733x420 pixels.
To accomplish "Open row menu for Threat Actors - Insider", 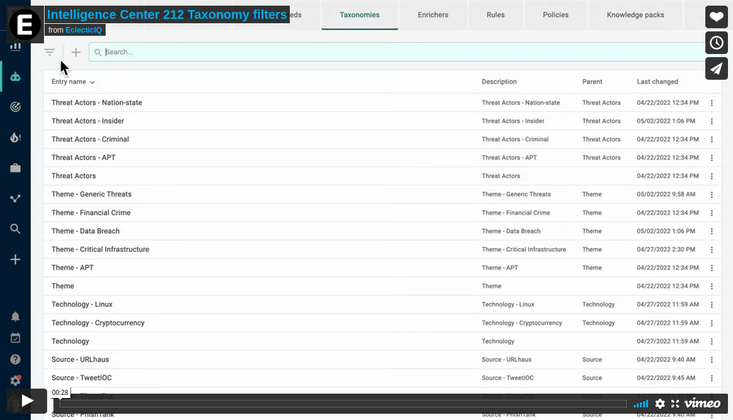I will pyautogui.click(x=712, y=121).
